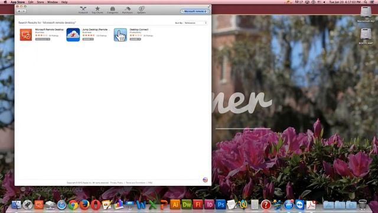Open the Trash in the dock
This screenshot has width=378, height=213.
click(363, 205)
